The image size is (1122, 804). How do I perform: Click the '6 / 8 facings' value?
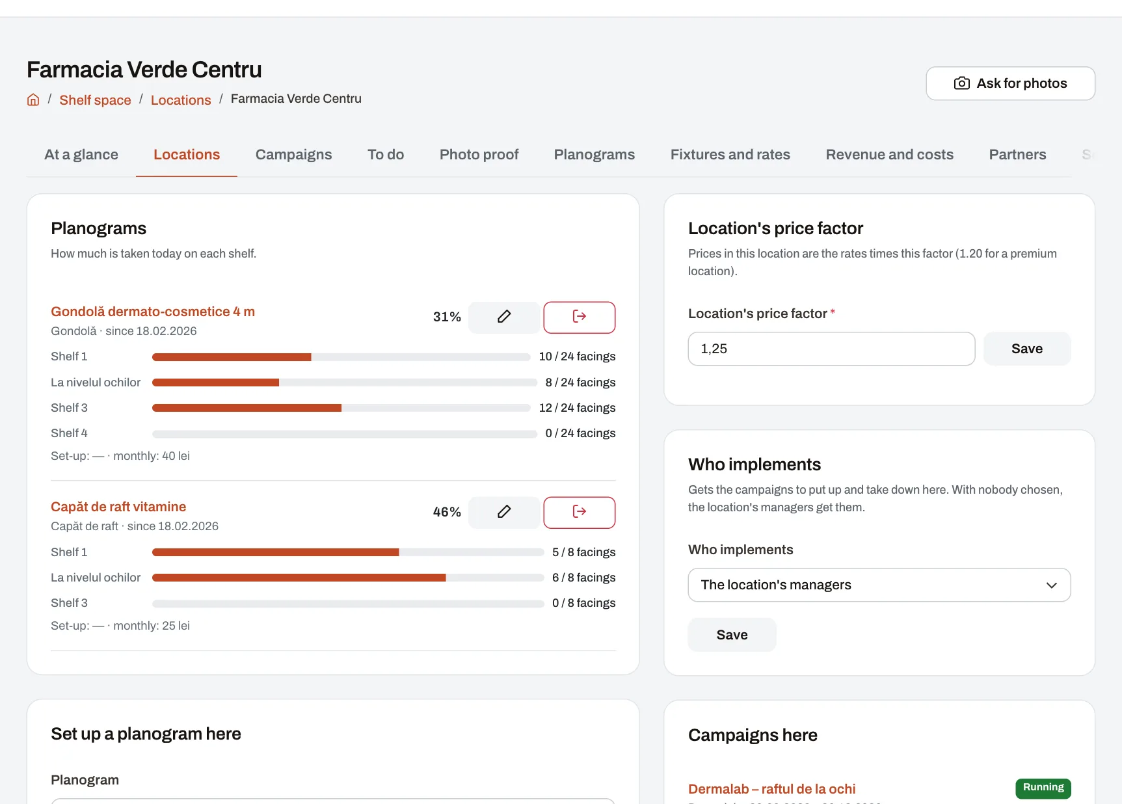click(583, 578)
